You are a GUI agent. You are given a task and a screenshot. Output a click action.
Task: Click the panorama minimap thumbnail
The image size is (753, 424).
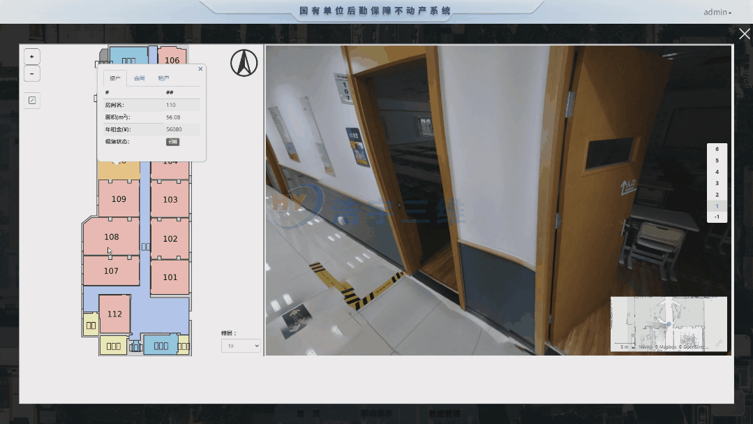click(669, 323)
